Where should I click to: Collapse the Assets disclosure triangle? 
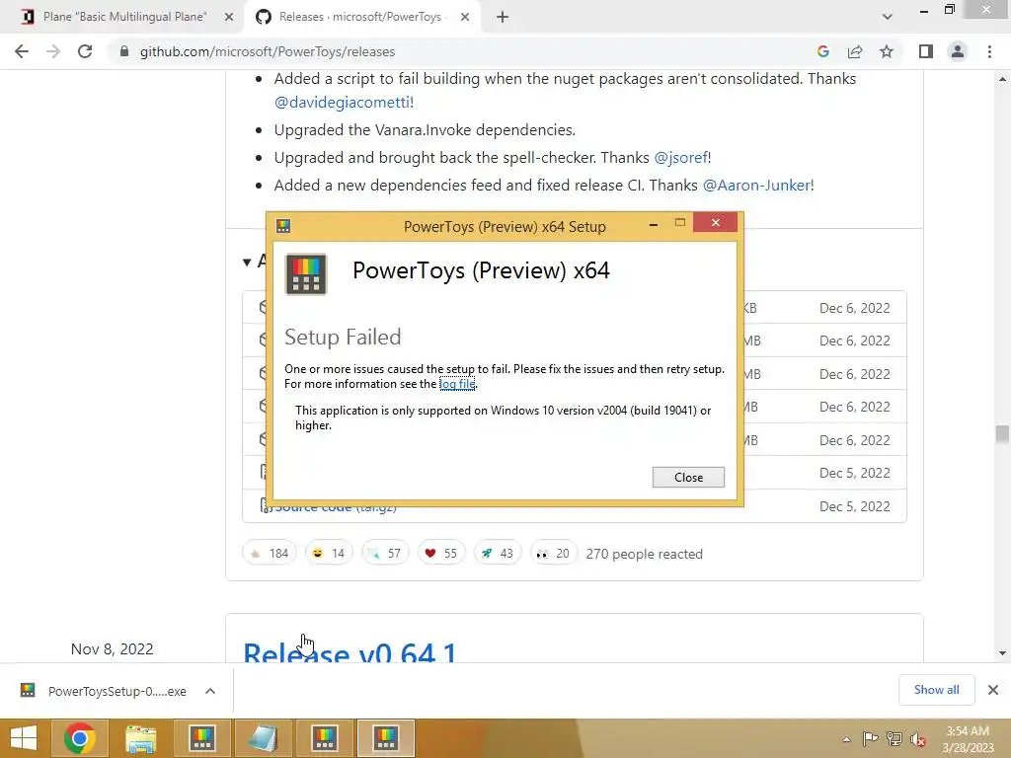tap(247, 262)
